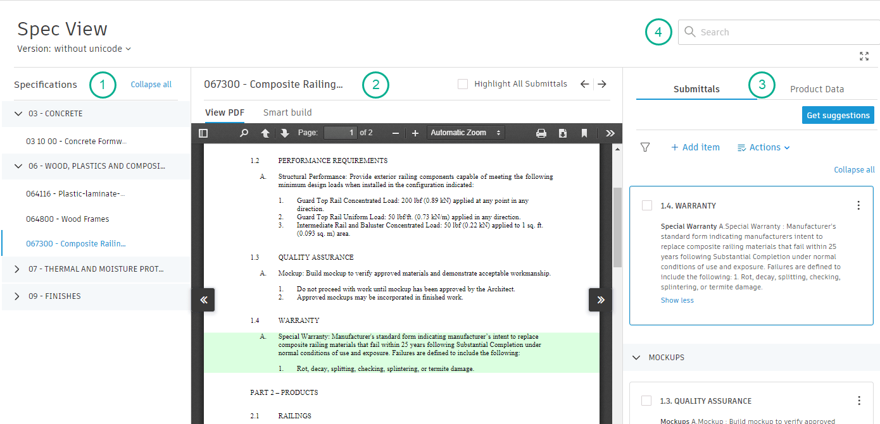Click the 1.4. WARRANTY card title
Viewport: 880px width, 424px height.
pos(688,205)
